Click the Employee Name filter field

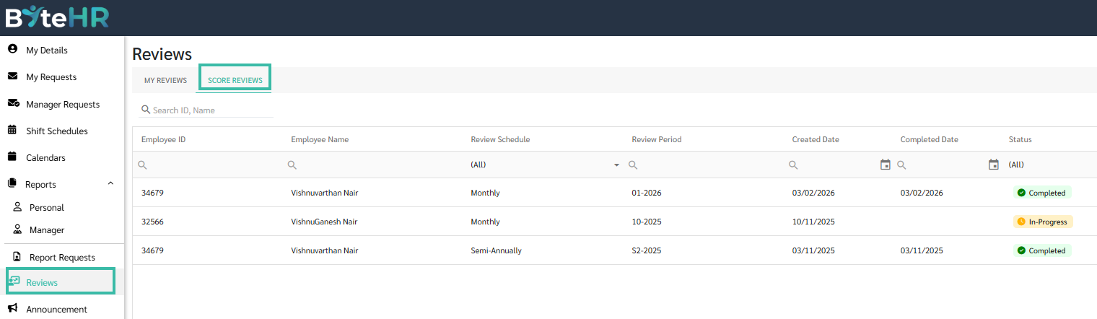[375, 165]
